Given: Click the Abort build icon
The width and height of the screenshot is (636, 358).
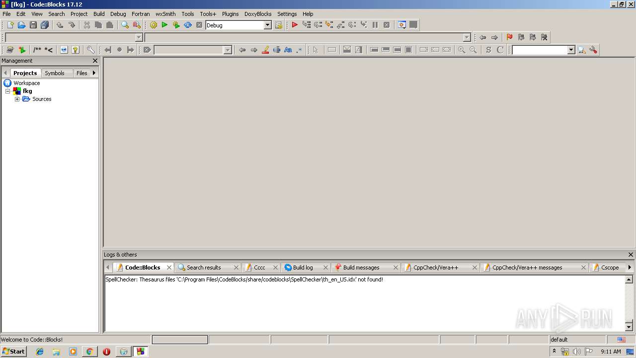Looking at the screenshot, I should coord(199,25).
